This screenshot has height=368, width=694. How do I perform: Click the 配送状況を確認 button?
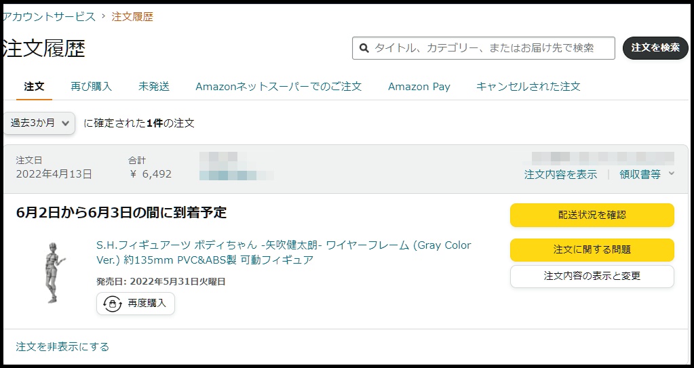[x=592, y=215]
